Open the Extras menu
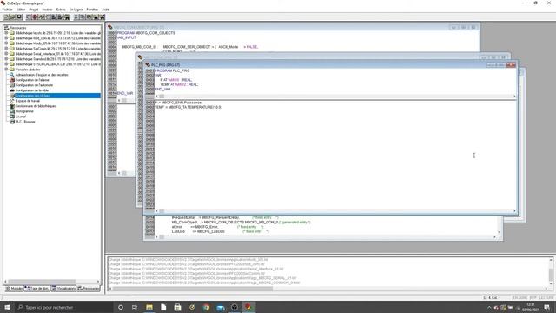 coord(61,10)
